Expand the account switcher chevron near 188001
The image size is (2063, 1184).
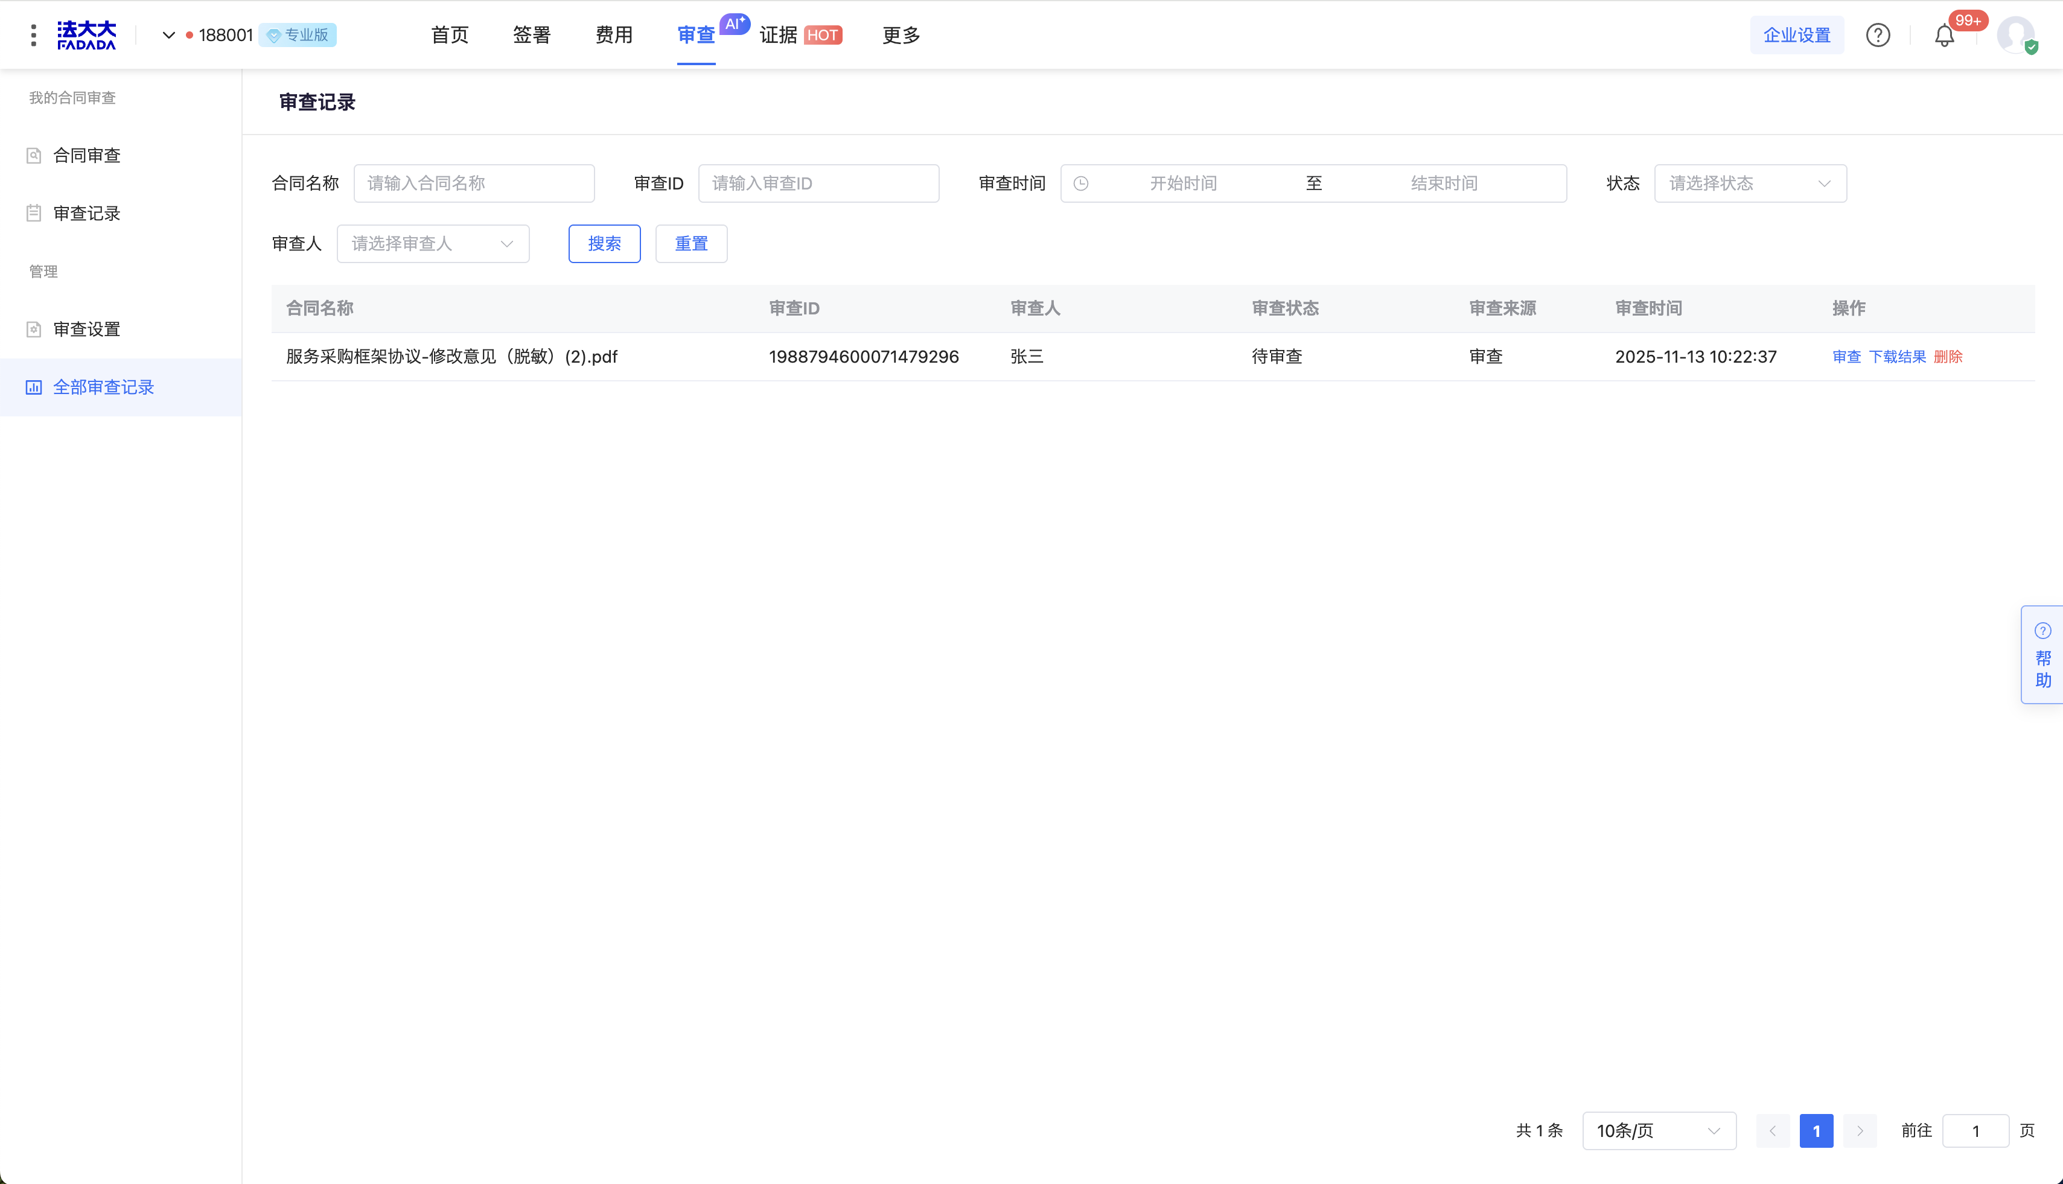coord(168,35)
